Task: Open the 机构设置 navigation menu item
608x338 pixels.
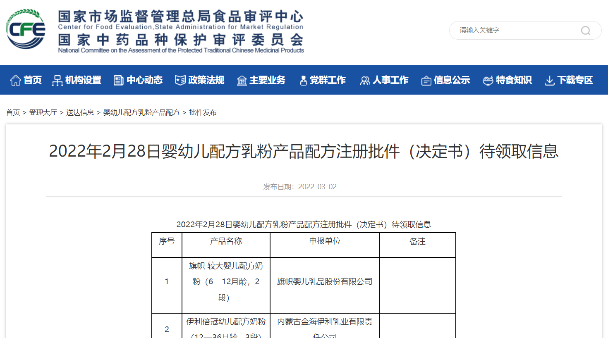Action: point(83,80)
